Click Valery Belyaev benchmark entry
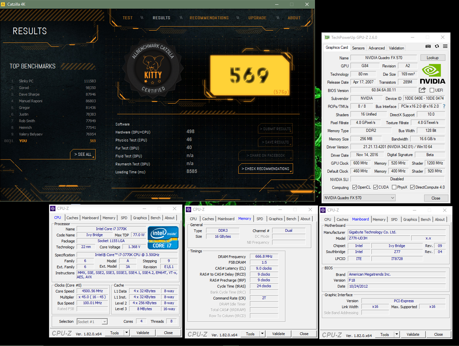The width and height of the screenshot is (459, 346). coord(53,134)
